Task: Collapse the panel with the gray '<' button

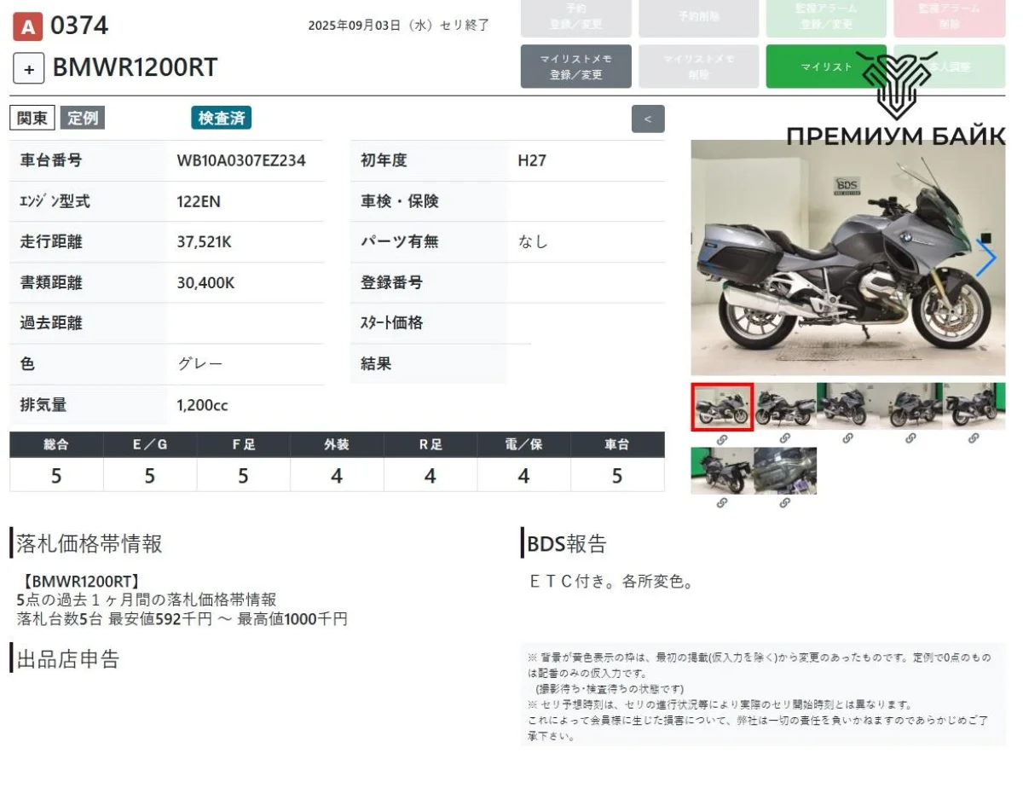Action: (648, 119)
